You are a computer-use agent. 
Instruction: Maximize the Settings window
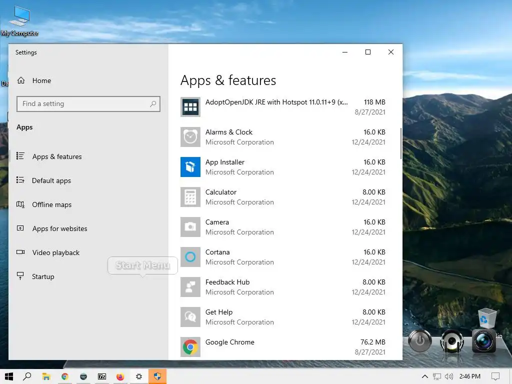[x=368, y=52]
